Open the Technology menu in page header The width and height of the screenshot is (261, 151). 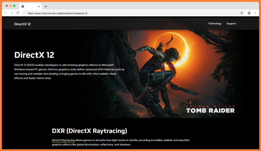point(215,24)
